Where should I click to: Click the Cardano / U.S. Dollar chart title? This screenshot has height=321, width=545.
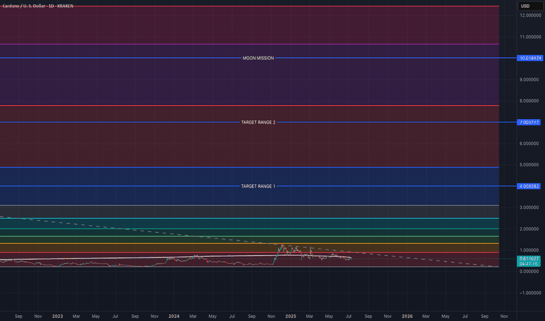point(38,6)
